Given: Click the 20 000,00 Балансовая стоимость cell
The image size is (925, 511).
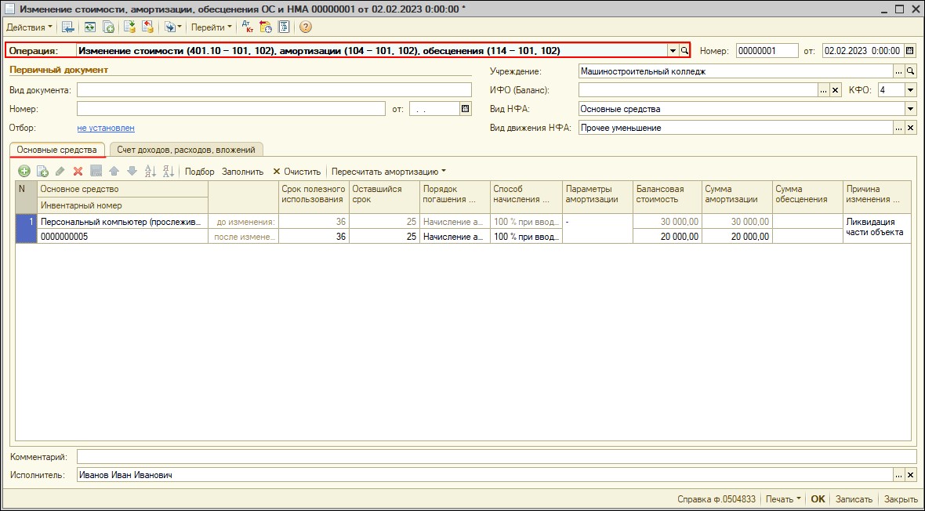Looking at the screenshot, I should click(667, 236).
